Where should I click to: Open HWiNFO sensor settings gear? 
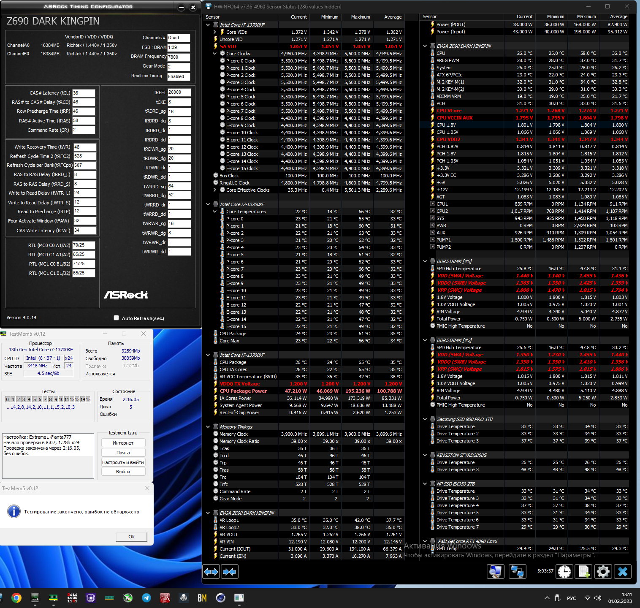coord(603,571)
